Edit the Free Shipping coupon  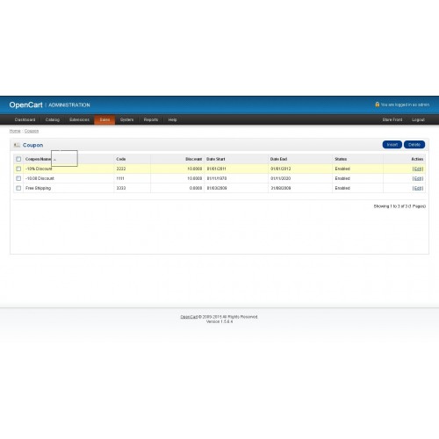(x=418, y=188)
